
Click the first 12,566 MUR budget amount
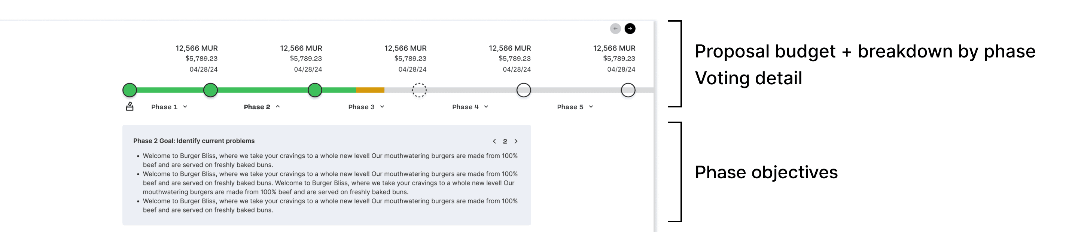tap(197, 48)
